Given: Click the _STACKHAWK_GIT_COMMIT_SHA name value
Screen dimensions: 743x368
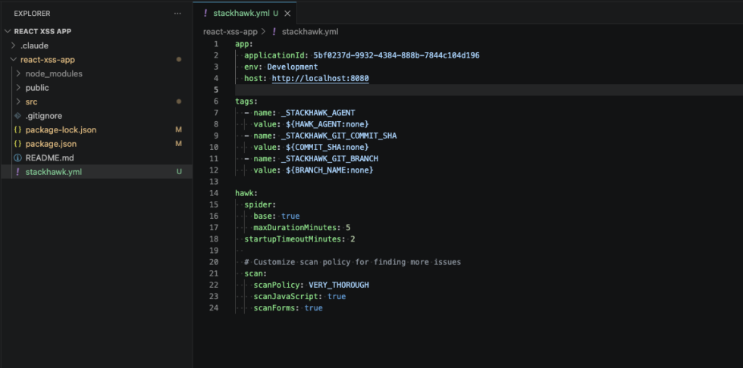Looking at the screenshot, I should 339,136.
